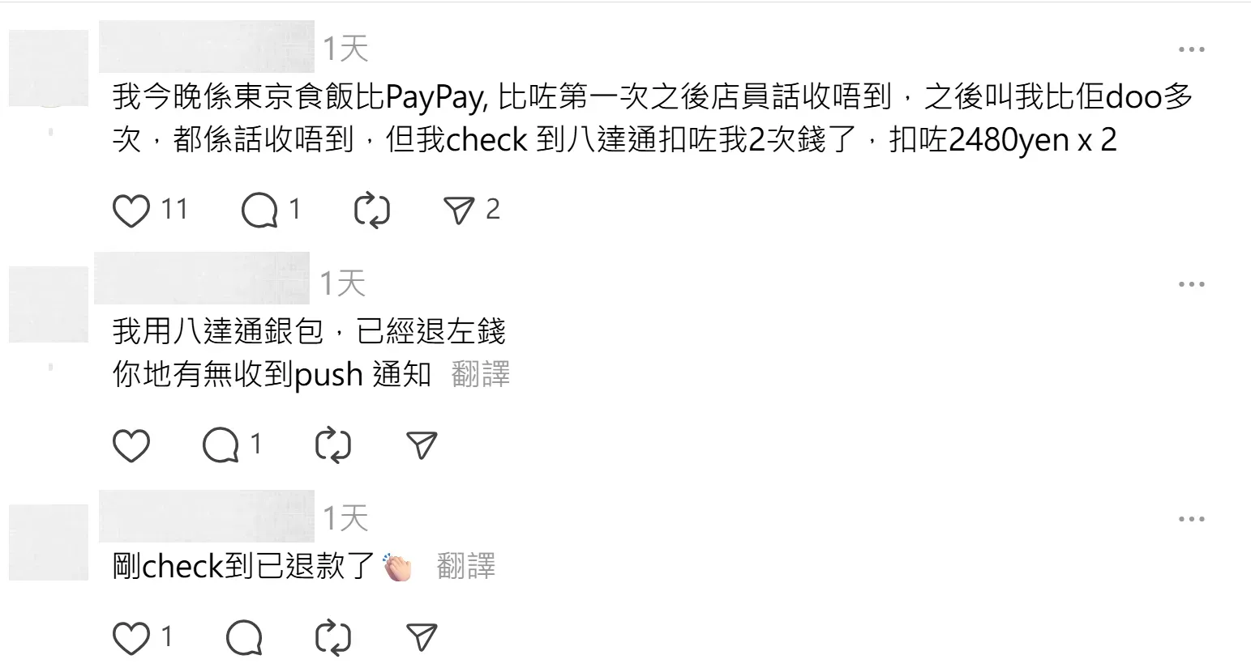Reply to the 已退款了 comment
1251x668 pixels.
[x=244, y=638]
